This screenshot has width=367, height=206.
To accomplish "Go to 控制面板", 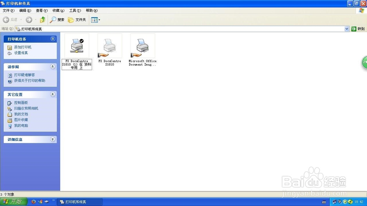I will pos(21,103).
